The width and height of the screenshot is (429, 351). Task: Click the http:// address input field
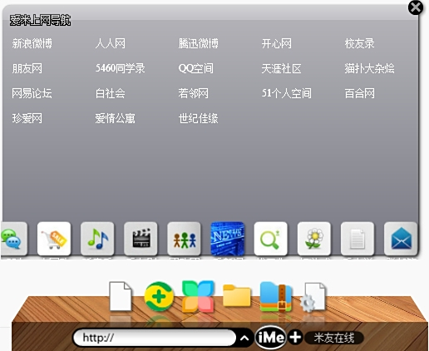click(x=154, y=338)
